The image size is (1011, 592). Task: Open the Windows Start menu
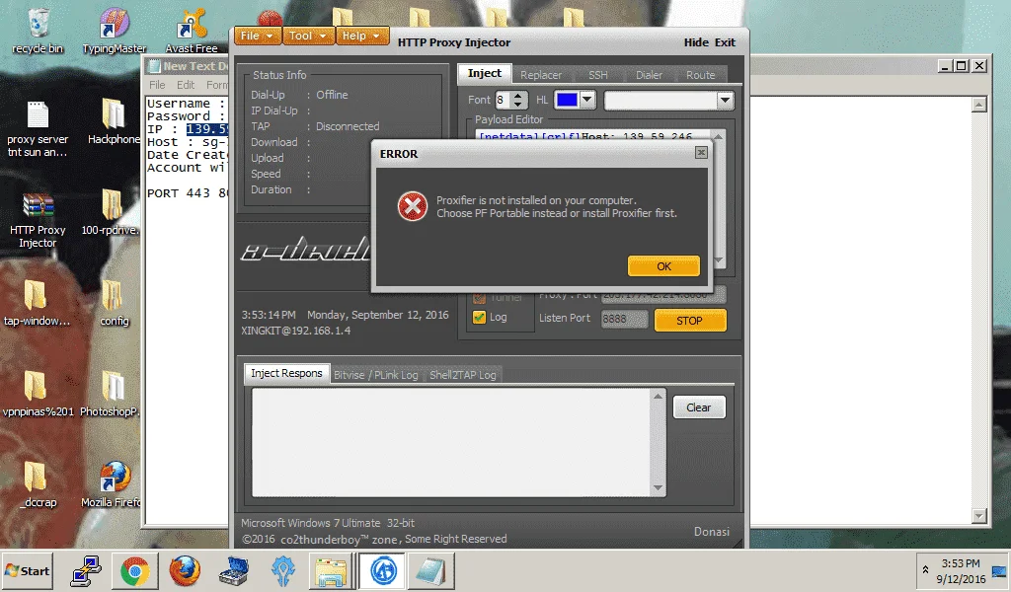pos(27,570)
